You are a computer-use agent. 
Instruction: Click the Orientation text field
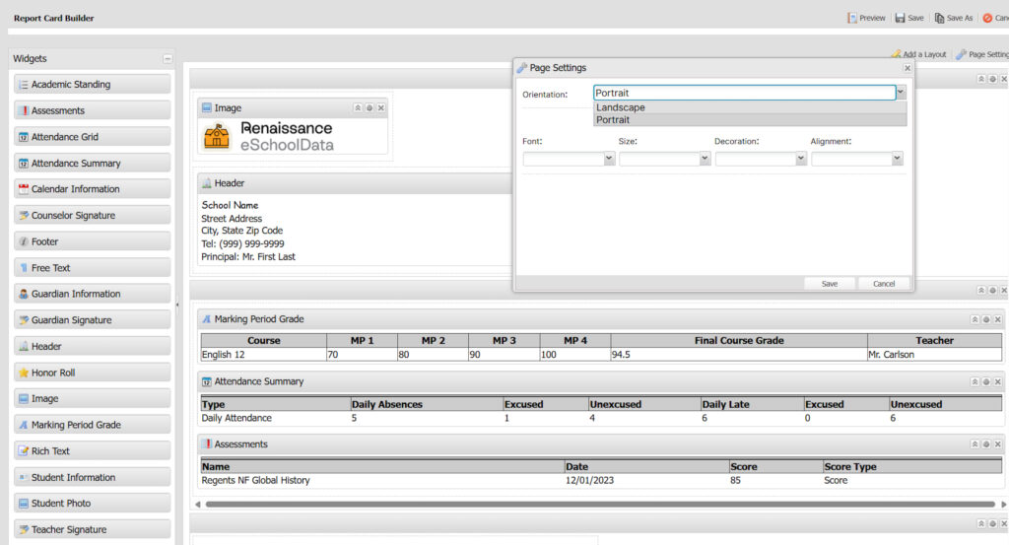pyautogui.click(x=744, y=93)
